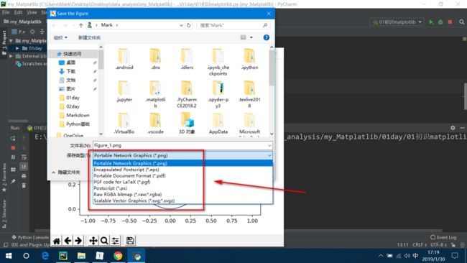Image resolution: width=467 pixels, height=263 pixels.
Task: Open PyCharm run configuration dropdown
Action: 397,22
